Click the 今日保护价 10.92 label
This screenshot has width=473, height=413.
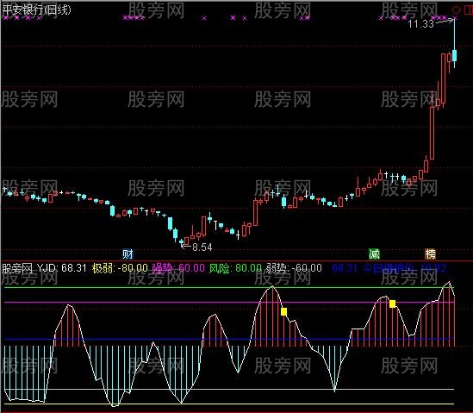tap(404, 268)
